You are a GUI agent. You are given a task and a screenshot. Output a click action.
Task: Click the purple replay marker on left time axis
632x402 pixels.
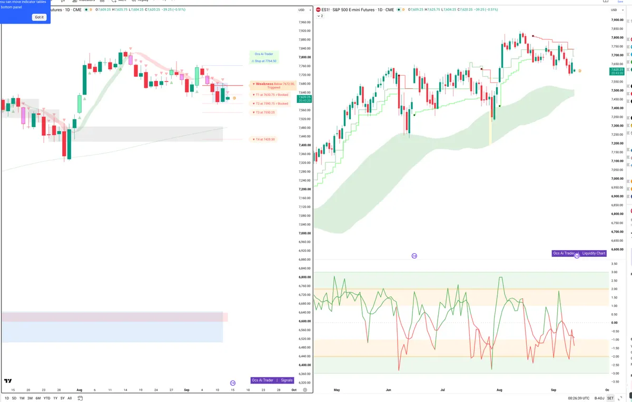pos(233,383)
